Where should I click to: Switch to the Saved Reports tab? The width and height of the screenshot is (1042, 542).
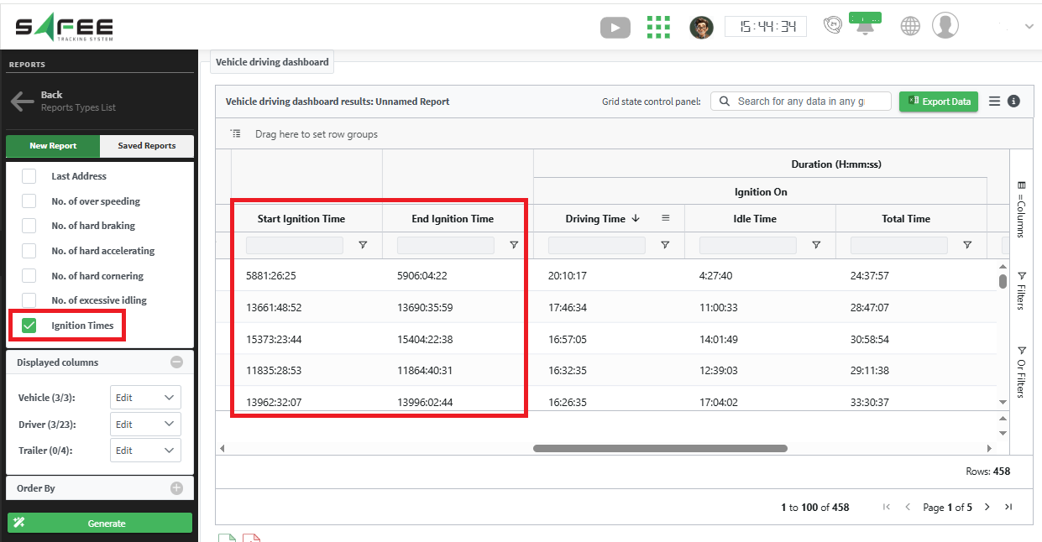(x=147, y=146)
